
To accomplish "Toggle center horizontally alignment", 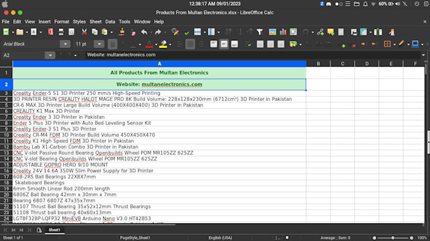I will point(190,44).
